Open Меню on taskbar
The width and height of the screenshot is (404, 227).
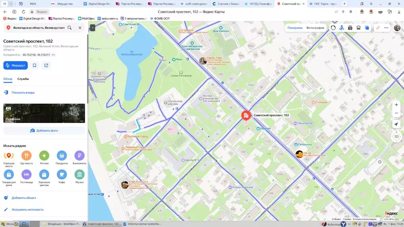8,224
